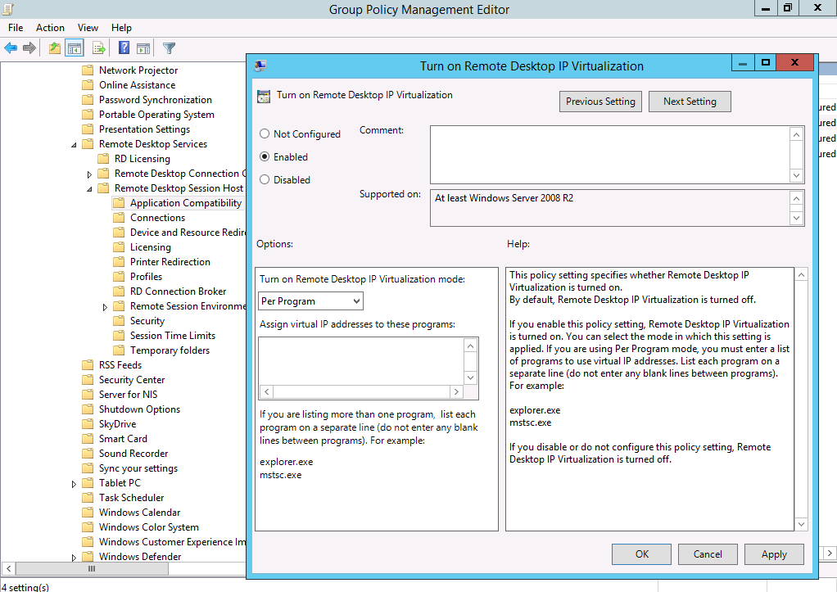
Task: Collapse the Remote Desktop Session Host node
Action: pyautogui.click(x=89, y=189)
